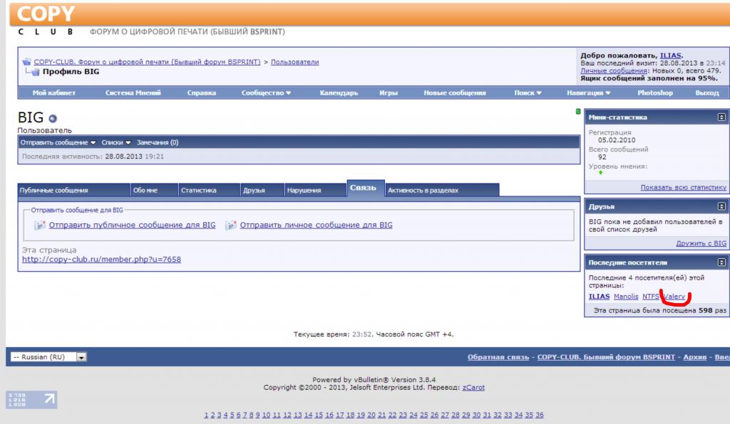
Task: Click page 36 link at bottom
Action: [539, 415]
